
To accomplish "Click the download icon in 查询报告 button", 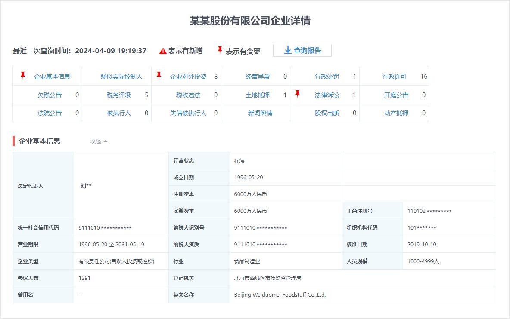I will point(288,50).
